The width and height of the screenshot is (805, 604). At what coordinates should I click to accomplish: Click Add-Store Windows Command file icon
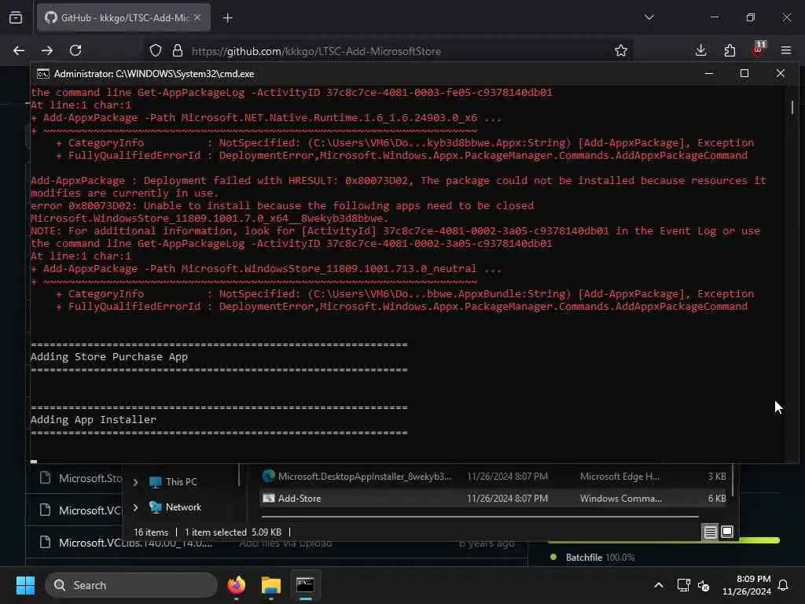click(x=269, y=498)
